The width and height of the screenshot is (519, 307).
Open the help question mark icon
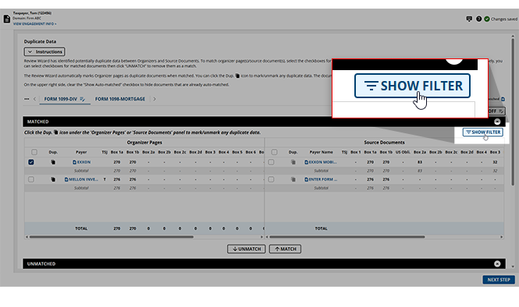(x=478, y=19)
